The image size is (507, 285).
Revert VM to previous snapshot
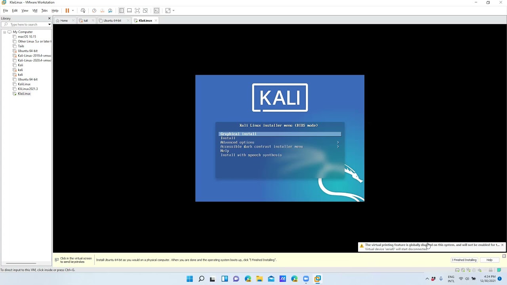tap(102, 10)
